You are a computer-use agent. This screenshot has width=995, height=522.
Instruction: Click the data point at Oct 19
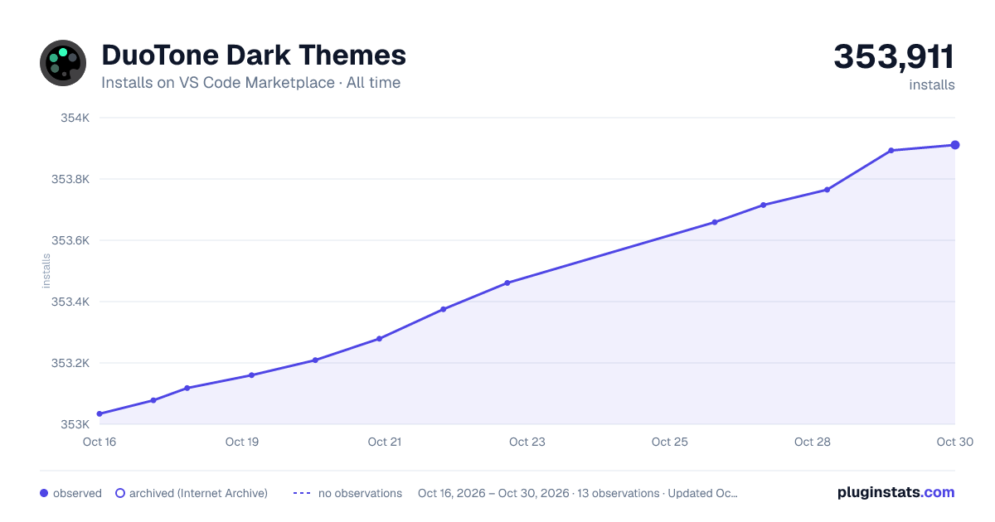tap(251, 375)
